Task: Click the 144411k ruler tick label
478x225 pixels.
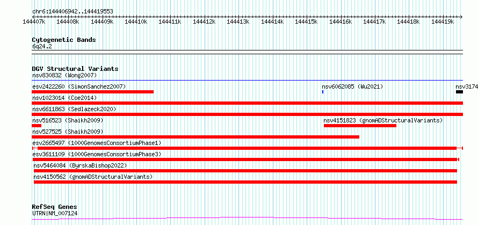Action: click(170, 21)
